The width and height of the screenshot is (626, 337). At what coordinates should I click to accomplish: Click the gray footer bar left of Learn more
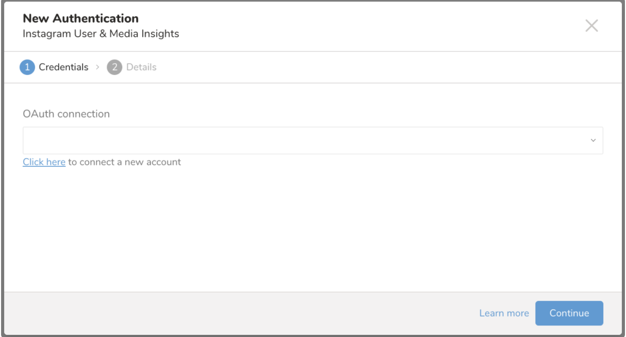pyautogui.click(x=236, y=313)
